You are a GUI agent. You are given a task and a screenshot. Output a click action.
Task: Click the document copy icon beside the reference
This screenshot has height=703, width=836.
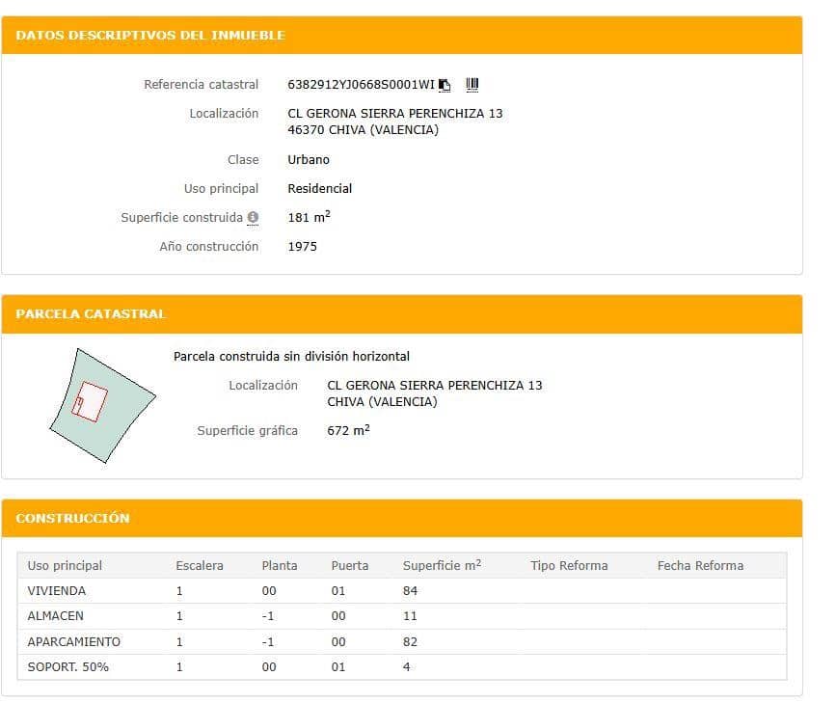coord(444,85)
